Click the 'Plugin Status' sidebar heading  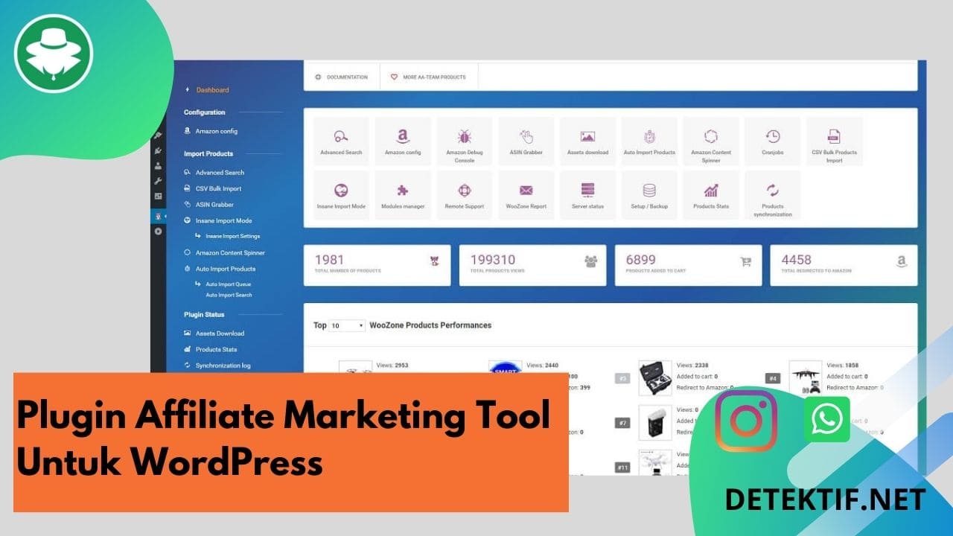[x=204, y=314]
